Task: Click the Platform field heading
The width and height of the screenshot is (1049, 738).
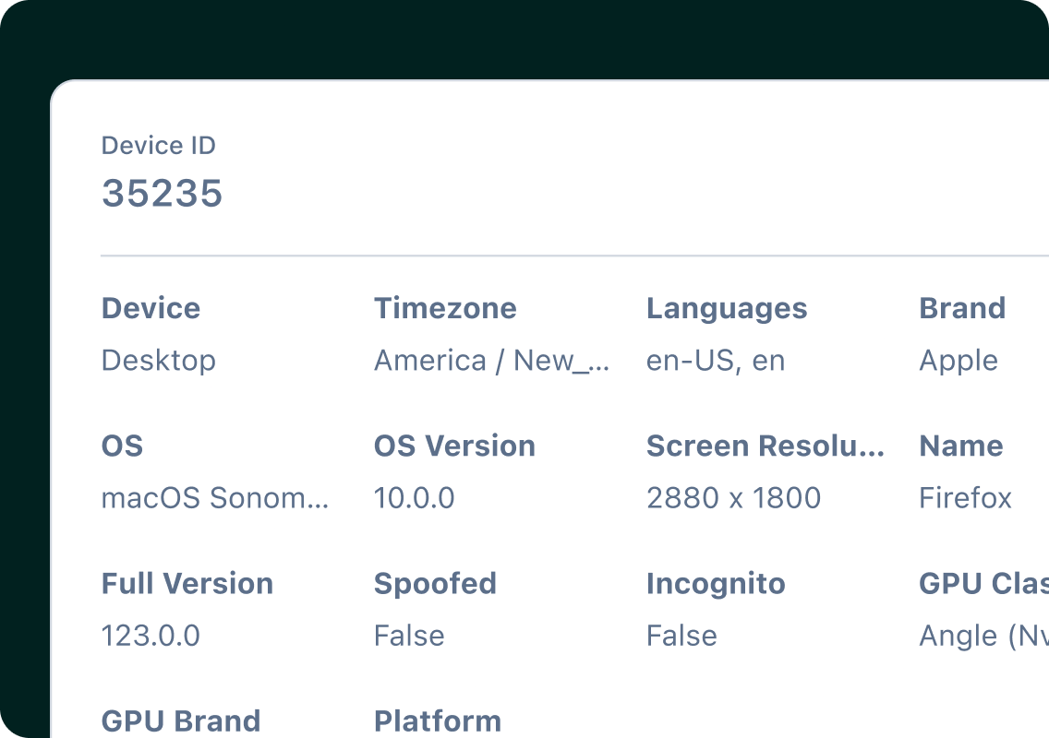Action: pyautogui.click(x=438, y=720)
